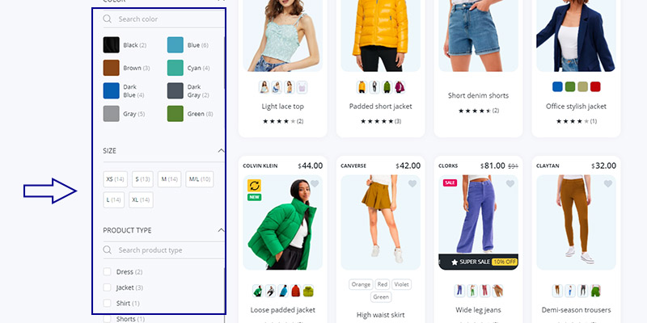This screenshot has height=323, width=647.
Task: Click the search icon in the product type field
Action: [x=108, y=250]
